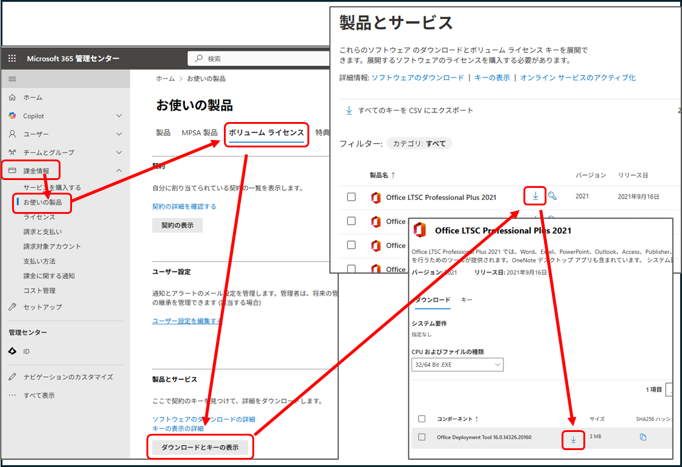
Task: Click the Copilot icon in sidebar
Action: click(x=12, y=115)
